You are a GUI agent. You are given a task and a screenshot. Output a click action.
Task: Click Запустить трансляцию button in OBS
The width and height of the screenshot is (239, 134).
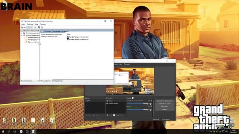click(x=165, y=101)
